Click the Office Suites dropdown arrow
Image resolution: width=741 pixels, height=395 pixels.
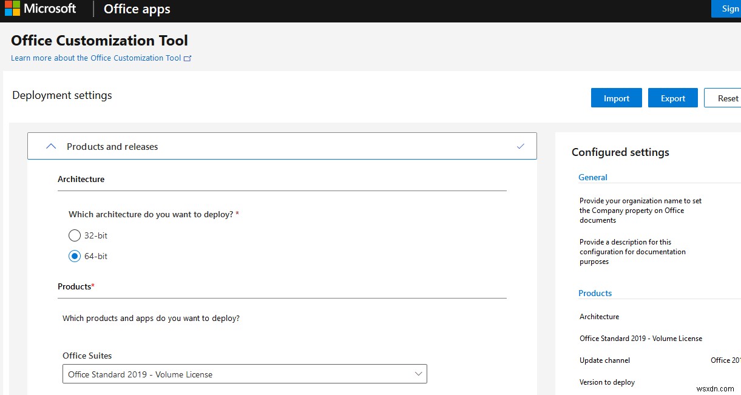[x=418, y=374]
